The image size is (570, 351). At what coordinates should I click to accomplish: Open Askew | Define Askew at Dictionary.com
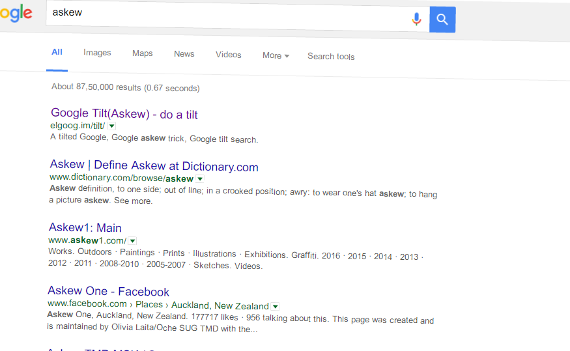[x=154, y=165]
